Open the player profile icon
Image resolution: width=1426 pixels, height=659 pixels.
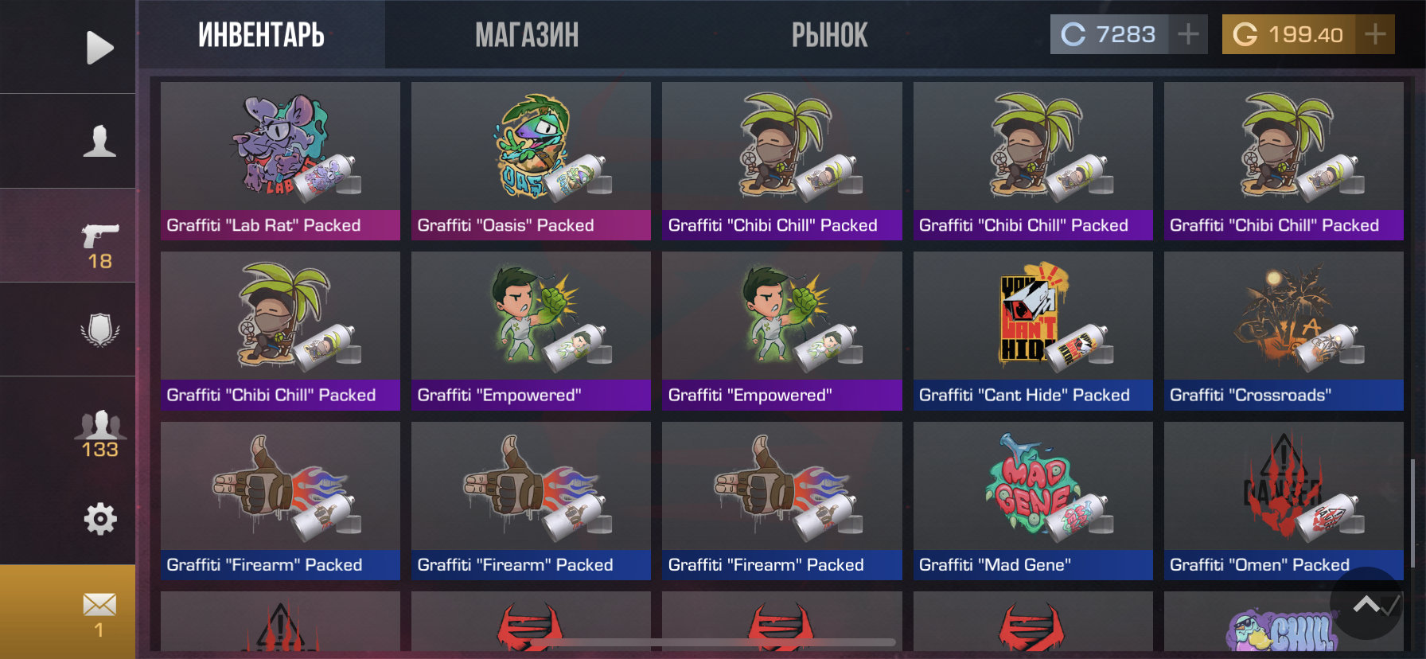click(99, 141)
